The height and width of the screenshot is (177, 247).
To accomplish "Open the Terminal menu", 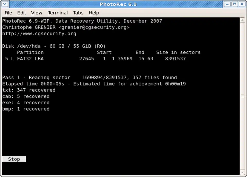I will tap(58, 13).
